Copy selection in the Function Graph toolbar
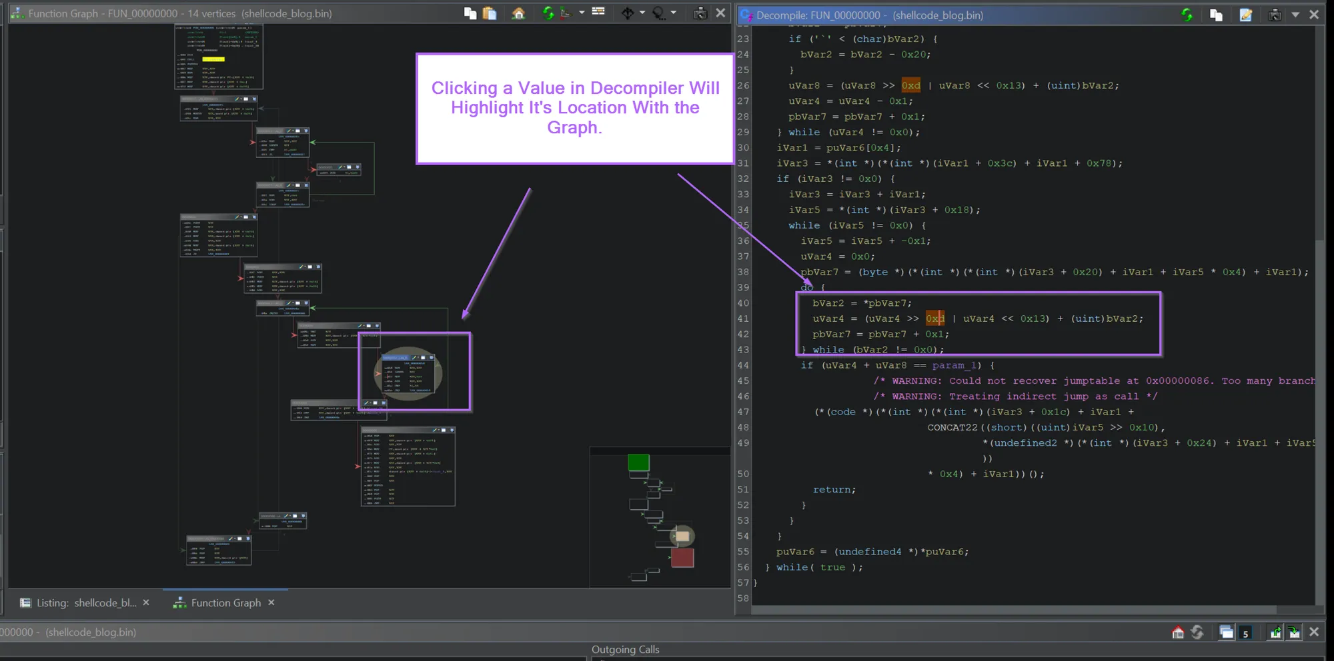The width and height of the screenshot is (1334, 661). click(470, 13)
